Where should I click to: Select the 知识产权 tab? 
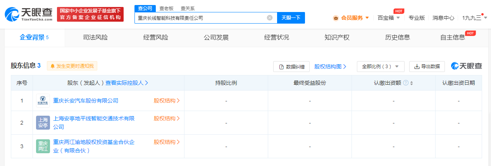(x=337, y=38)
